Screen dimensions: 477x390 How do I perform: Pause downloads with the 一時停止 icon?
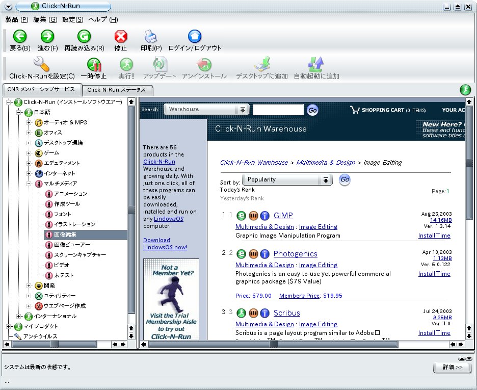pyautogui.click(x=94, y=64)
